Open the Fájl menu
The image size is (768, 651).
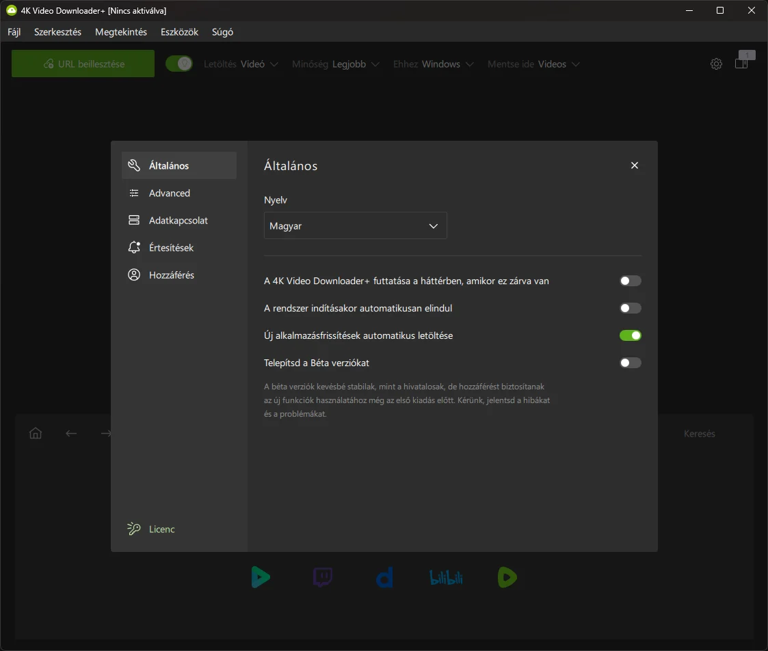14,32
